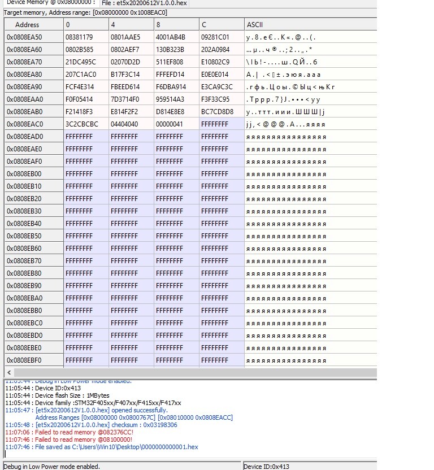The width and height of the screenshot is (434, 470).
Task: Select address row 0x0808EA70
Action: (x=34, y=62)
